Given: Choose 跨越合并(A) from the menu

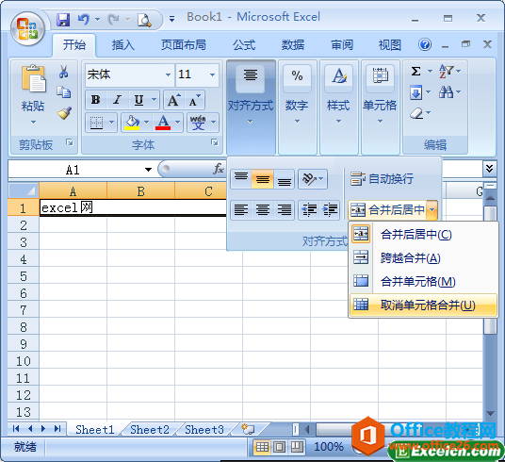Looking at the screenshot, I should (423, 258).
